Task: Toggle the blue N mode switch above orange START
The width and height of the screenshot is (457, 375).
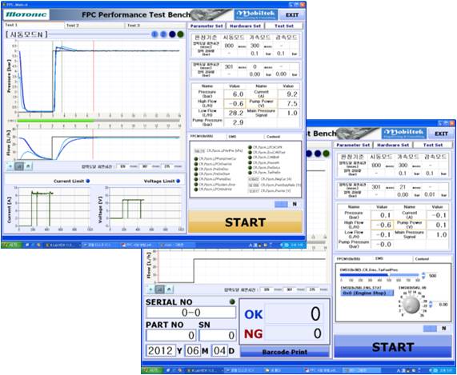Action: click(x=281, y=205)
